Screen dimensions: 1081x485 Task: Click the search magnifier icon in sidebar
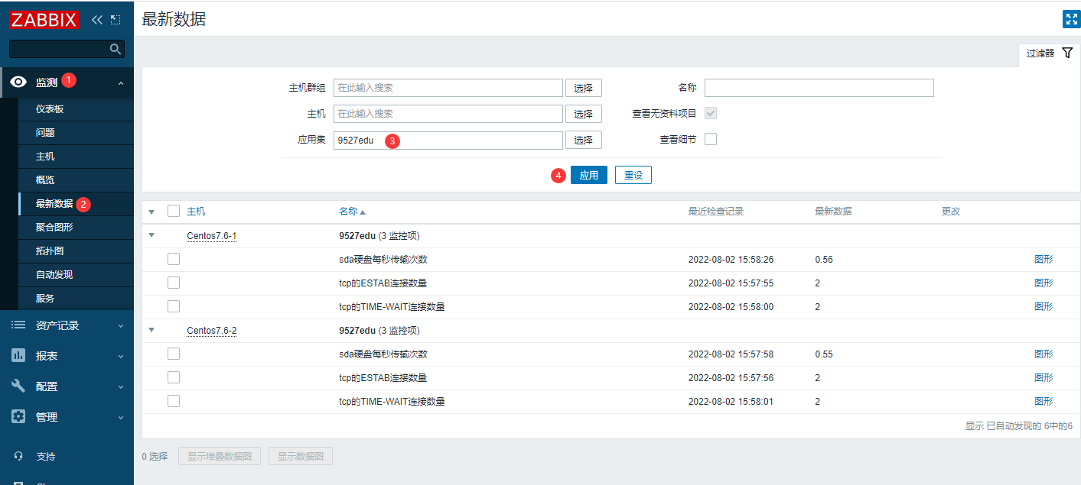pos(116,49)
